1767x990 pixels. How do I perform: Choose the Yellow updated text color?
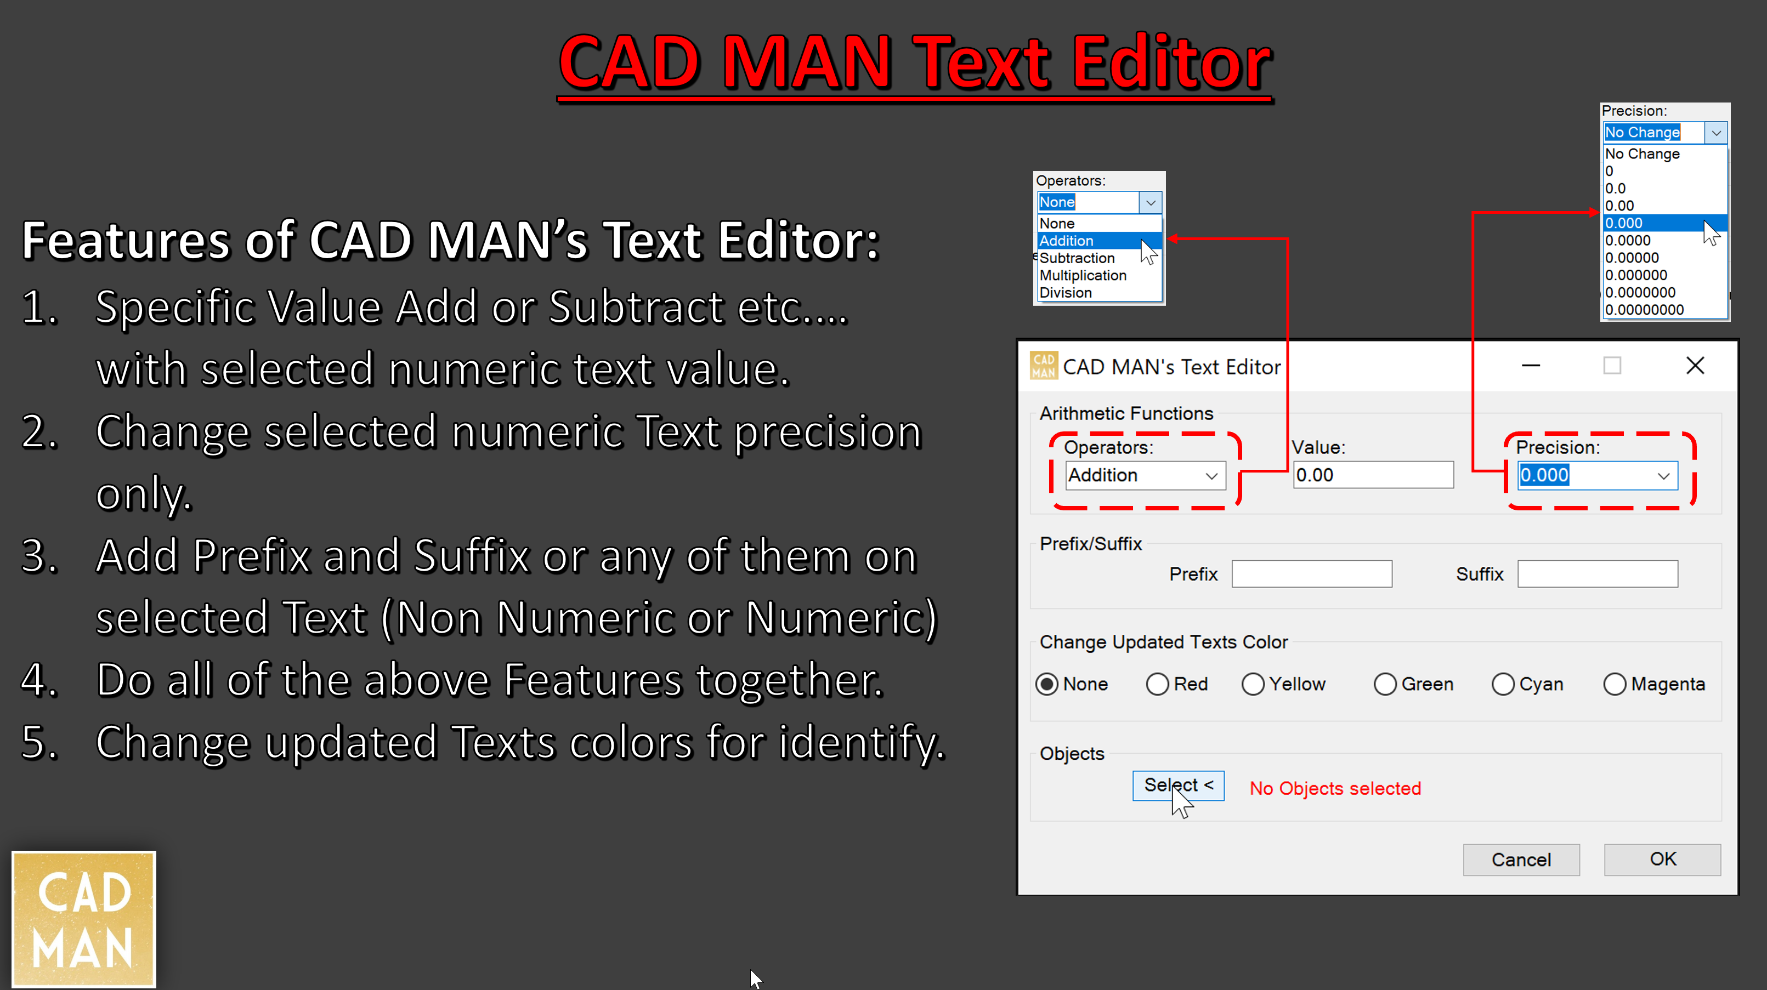(x=1253, y=684)
